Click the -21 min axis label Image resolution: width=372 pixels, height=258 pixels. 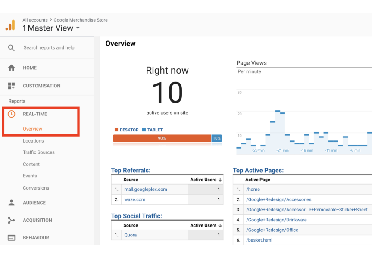click(283, 151)
